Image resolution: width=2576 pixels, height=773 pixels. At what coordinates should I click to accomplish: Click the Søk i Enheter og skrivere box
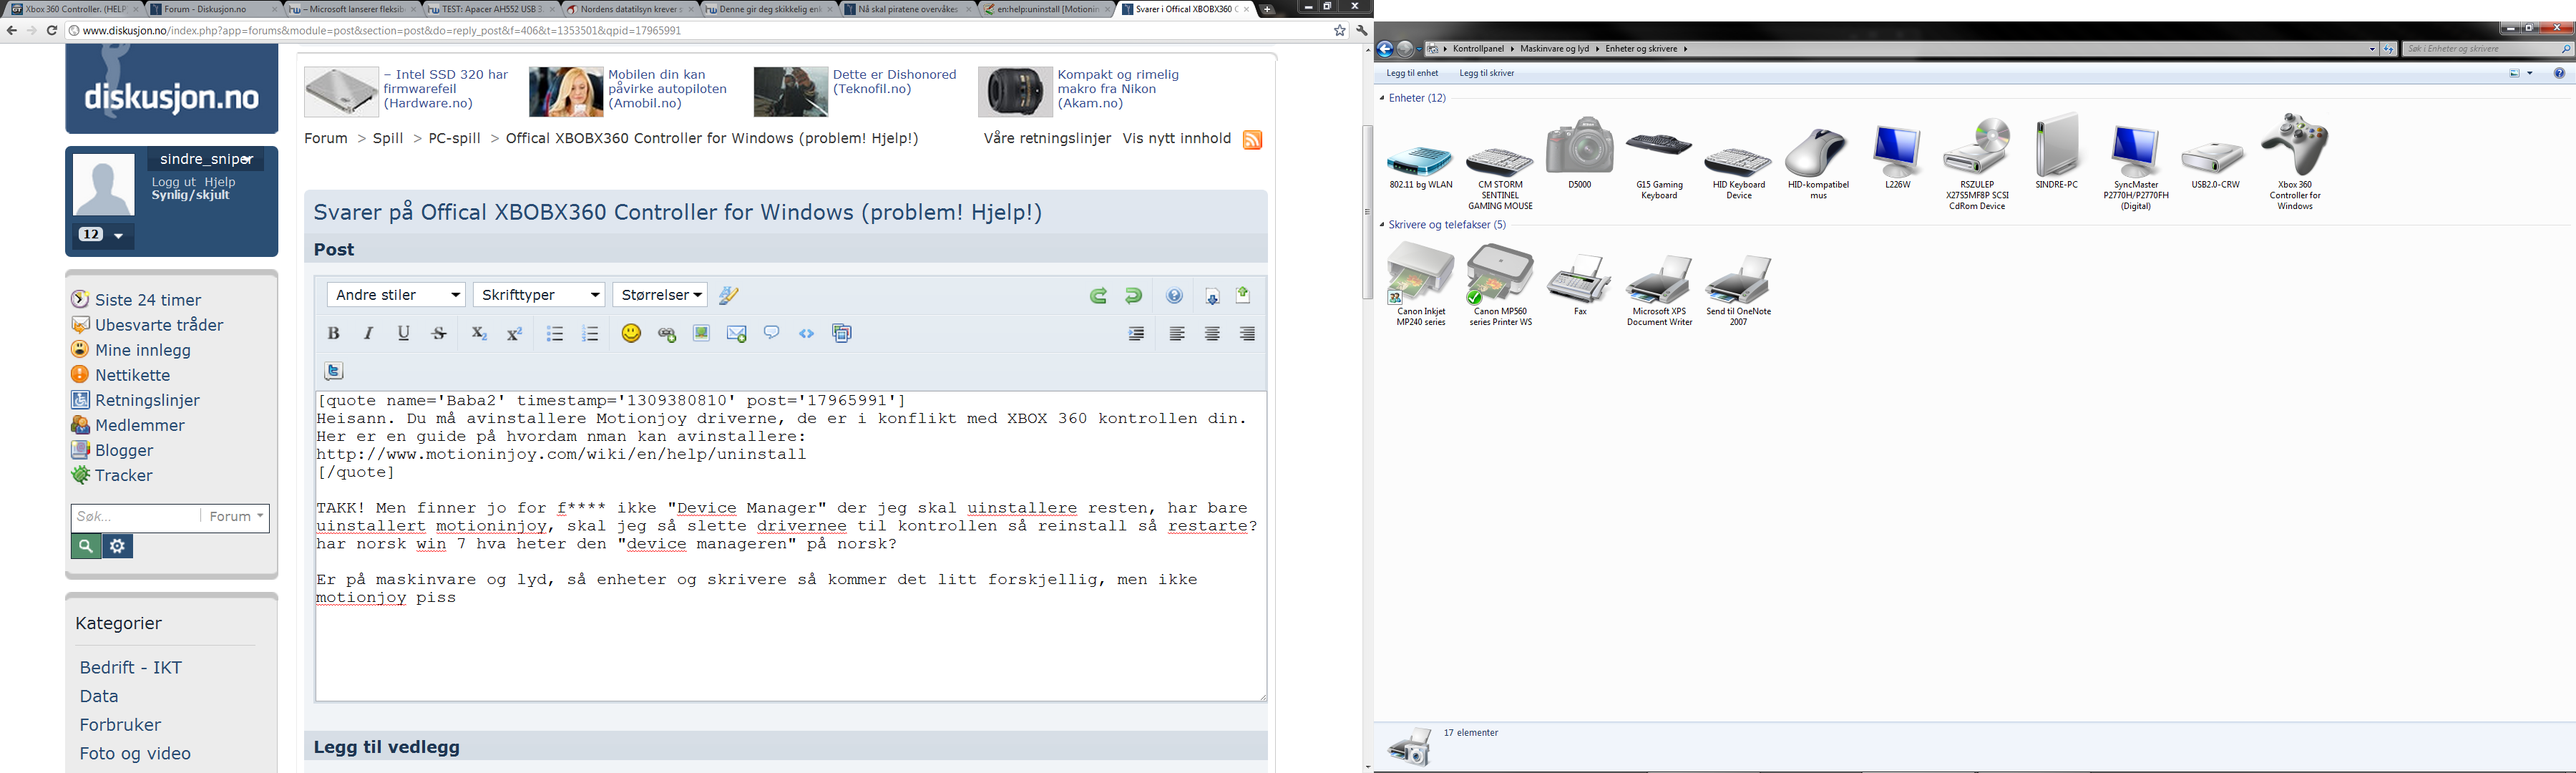pyautogui.click(x=2488, y=48)
